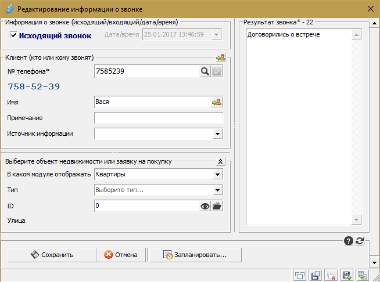Click the refresh arrows icon
The image size is (380, 282).
click(x=360, y=241)
